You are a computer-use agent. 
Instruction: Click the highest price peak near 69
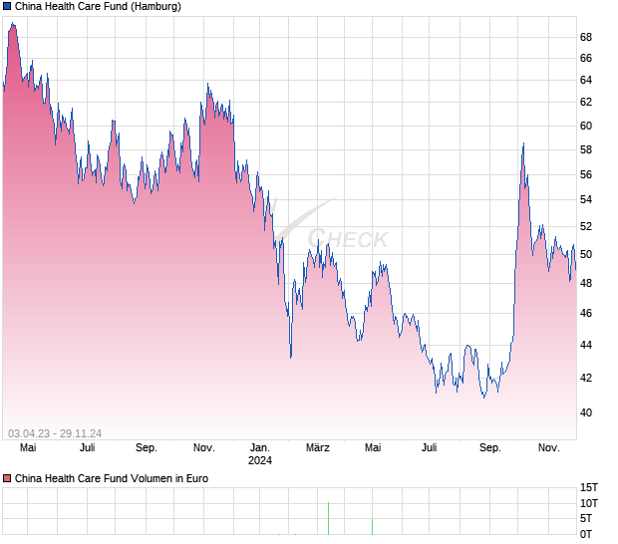click(12, 24)
